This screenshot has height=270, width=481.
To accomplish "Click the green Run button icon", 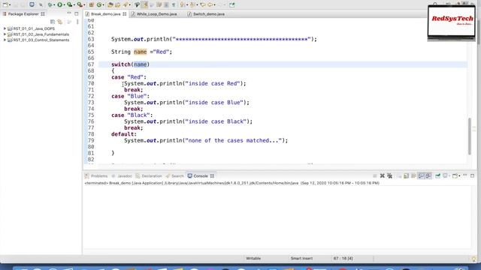I will 60,4.
